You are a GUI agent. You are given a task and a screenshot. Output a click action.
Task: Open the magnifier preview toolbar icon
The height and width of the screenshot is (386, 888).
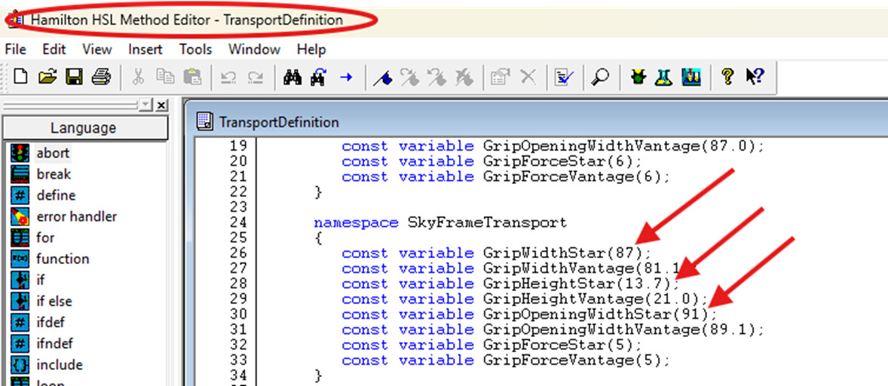600,76
